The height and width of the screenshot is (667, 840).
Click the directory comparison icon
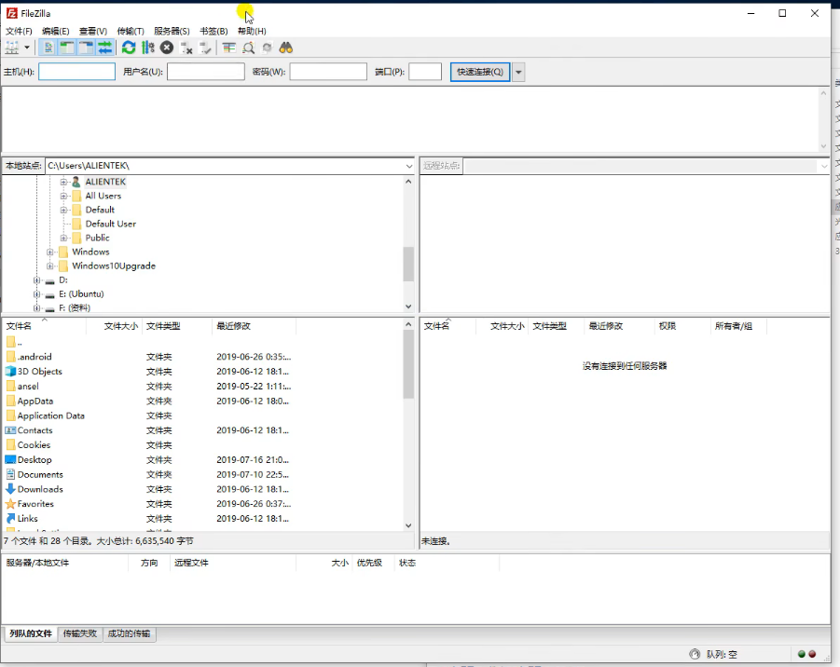248,48
